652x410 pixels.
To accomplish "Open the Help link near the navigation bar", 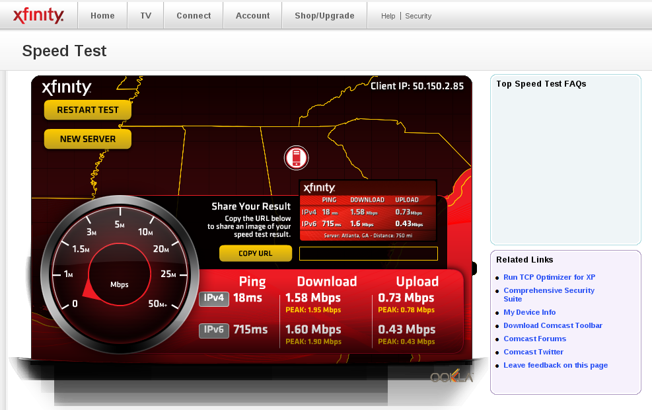I will pos(388,16).
